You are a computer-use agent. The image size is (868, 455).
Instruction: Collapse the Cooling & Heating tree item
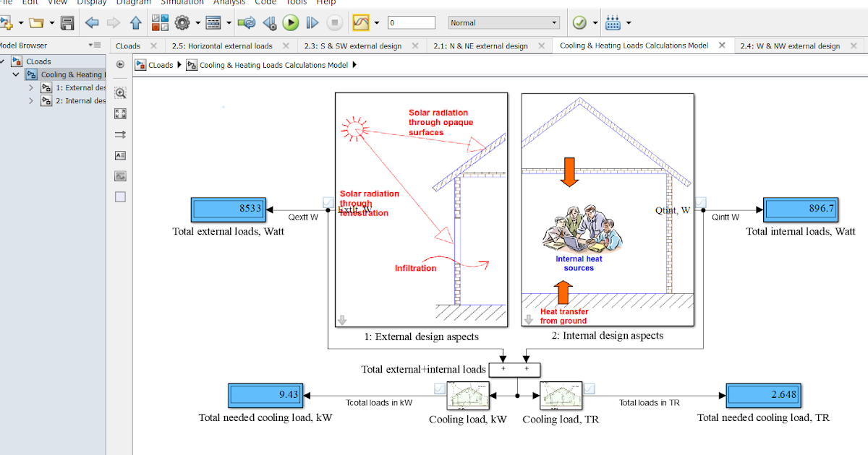15,74
